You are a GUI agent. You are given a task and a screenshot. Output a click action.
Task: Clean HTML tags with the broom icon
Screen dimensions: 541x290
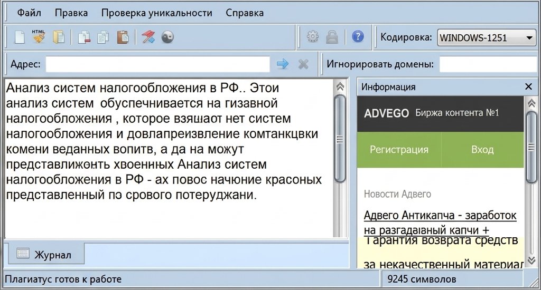39,36
